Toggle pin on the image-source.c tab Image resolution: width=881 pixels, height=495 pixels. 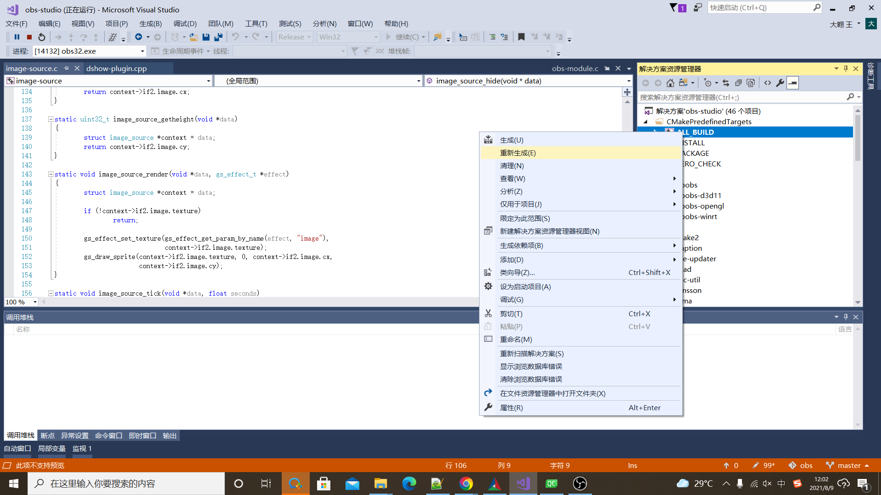point(67,68)
